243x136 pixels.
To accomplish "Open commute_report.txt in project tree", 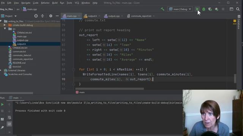I will coord(23,59).
